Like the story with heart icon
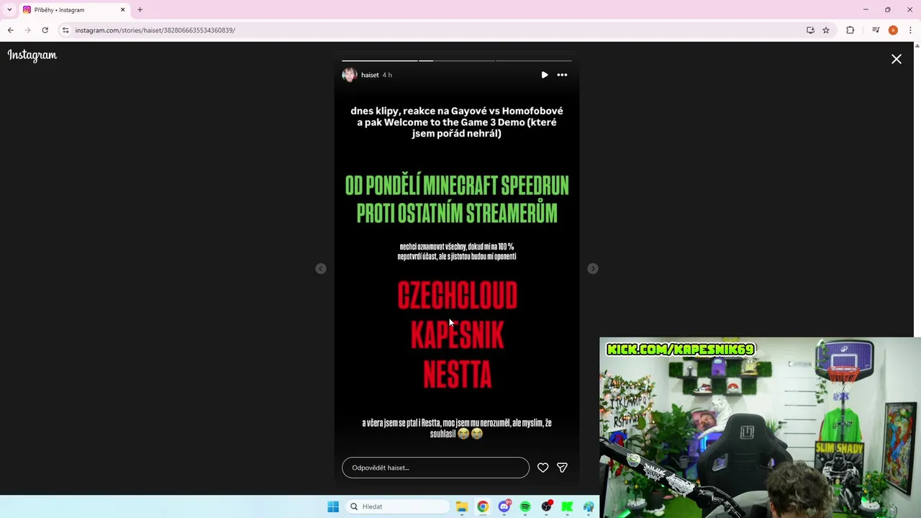 [543, 468]
